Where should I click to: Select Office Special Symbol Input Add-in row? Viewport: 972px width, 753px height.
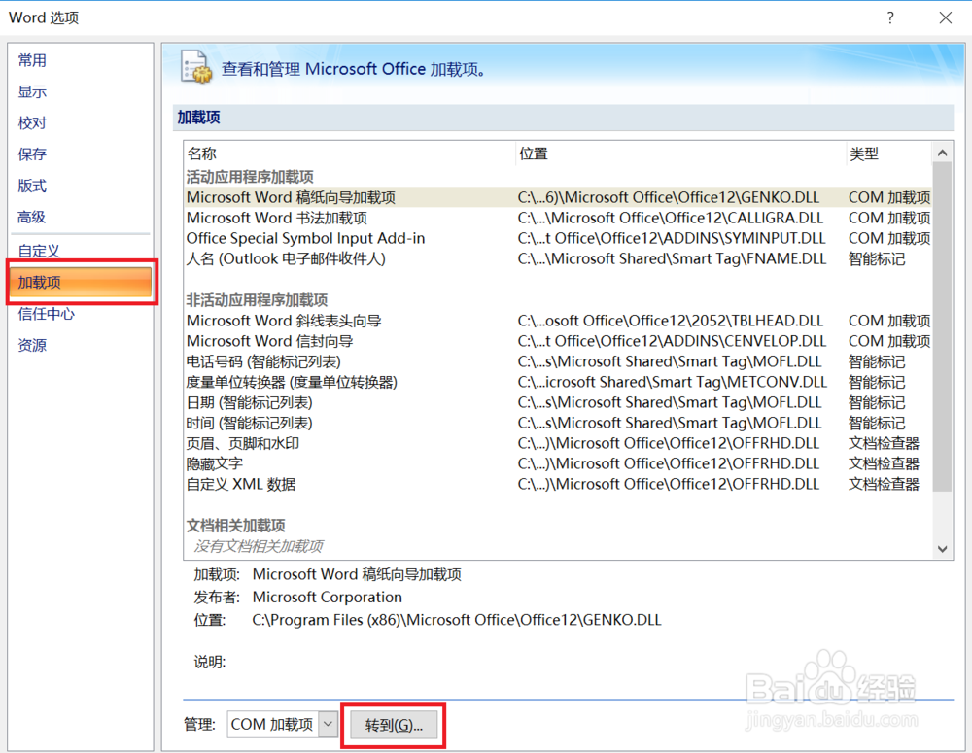click(x=558, y=239)
